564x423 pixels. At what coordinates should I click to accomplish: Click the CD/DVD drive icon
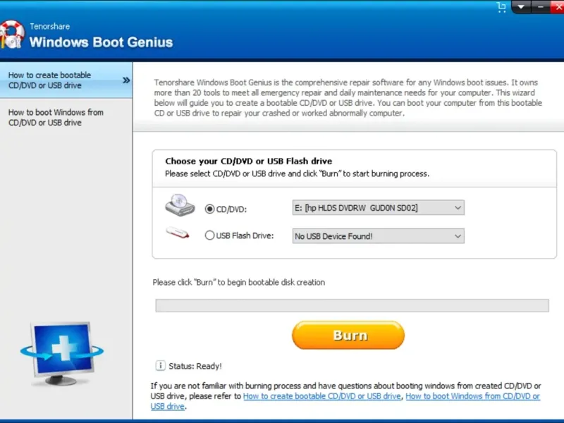(x=180, y=205)
